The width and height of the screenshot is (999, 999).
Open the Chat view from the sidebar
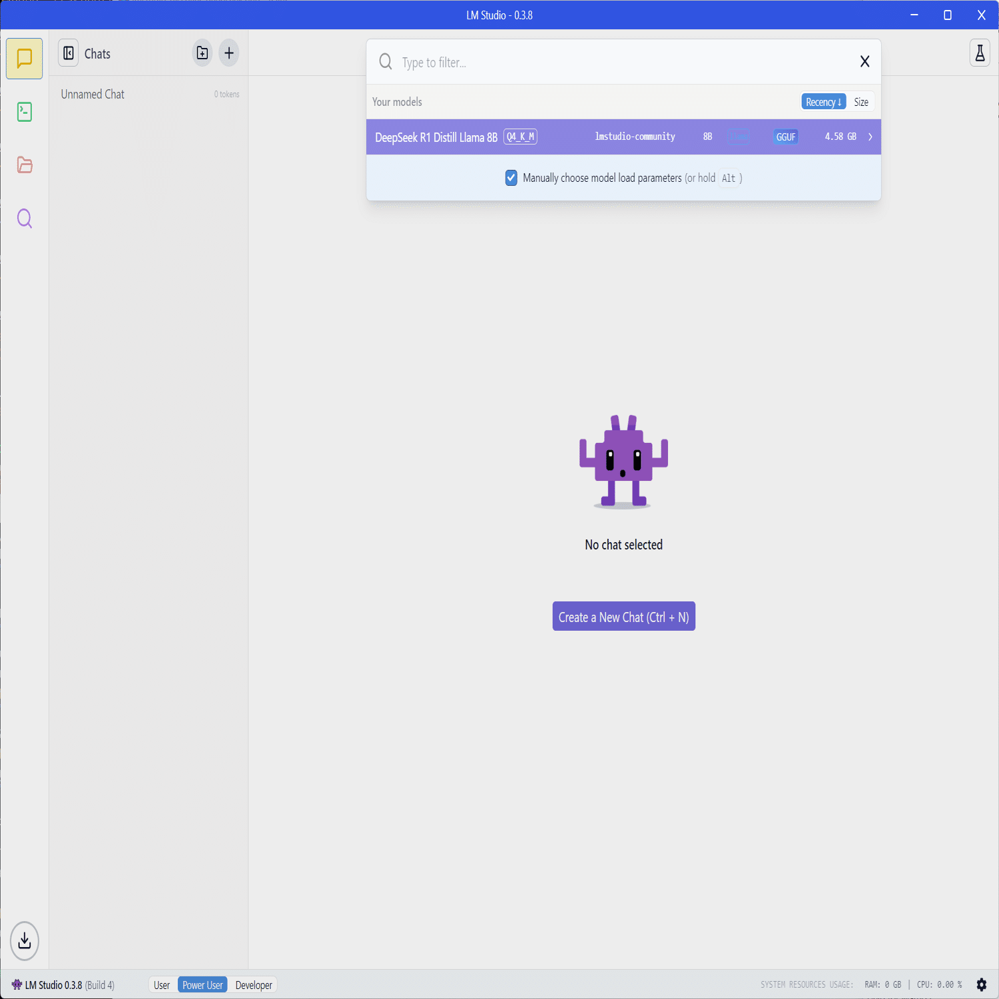click(25, 59)
